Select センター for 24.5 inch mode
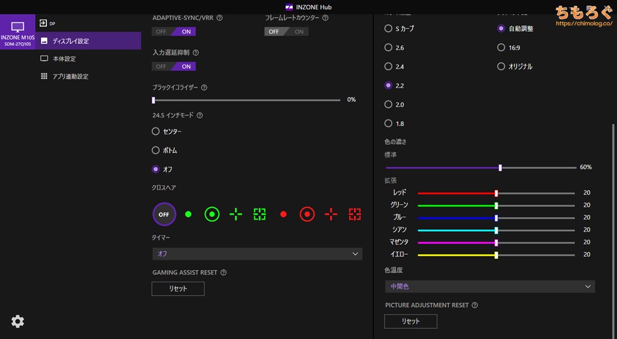Viewport: 617px width, 339px height. pyautogui.click(x=155, y=131)
